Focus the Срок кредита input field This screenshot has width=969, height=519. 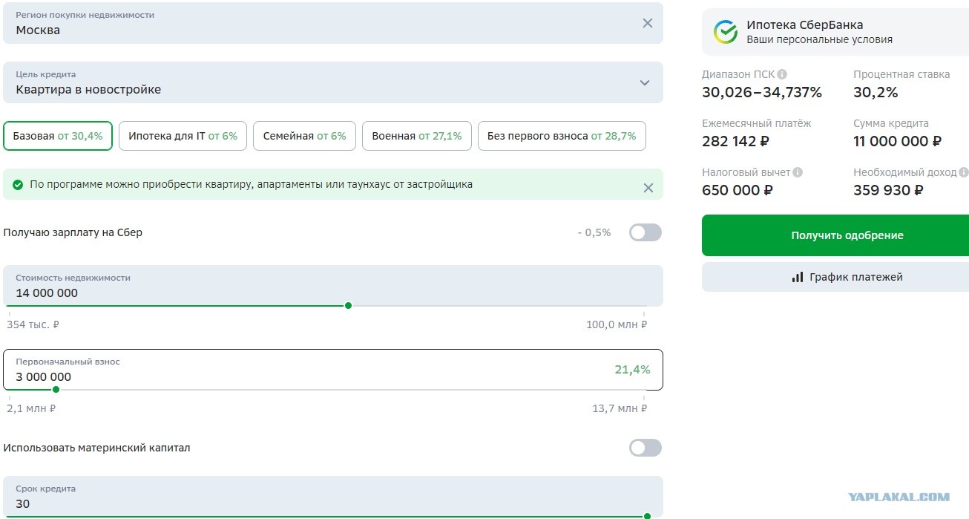pyautogui.click(x=333, y=497)
